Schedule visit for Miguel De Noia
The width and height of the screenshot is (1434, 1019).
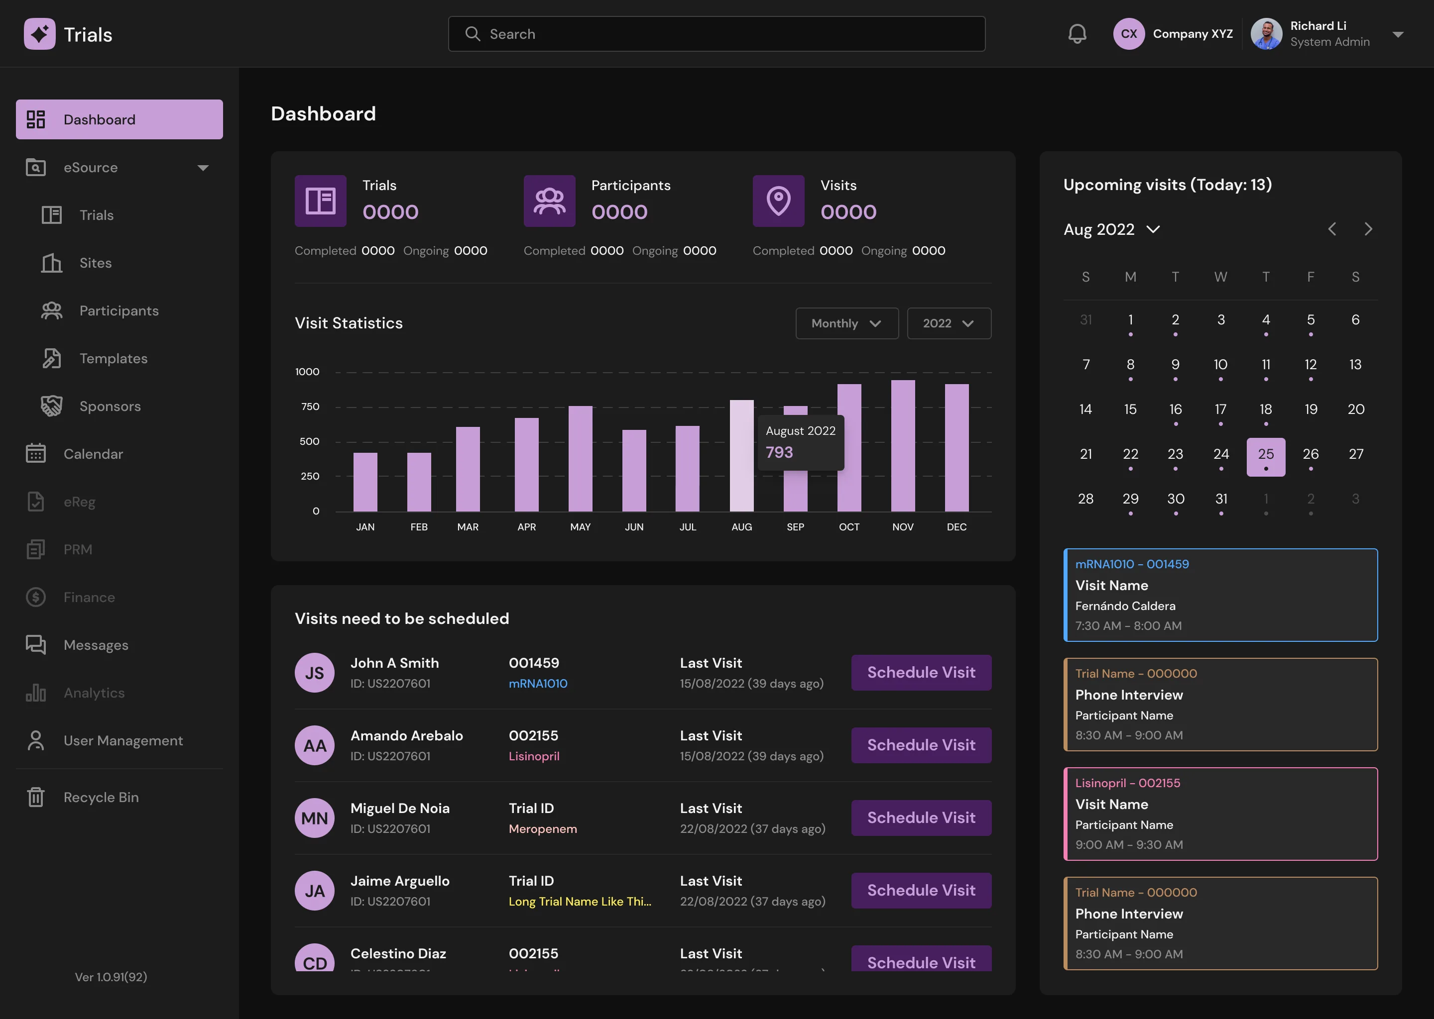click(921, 817)
